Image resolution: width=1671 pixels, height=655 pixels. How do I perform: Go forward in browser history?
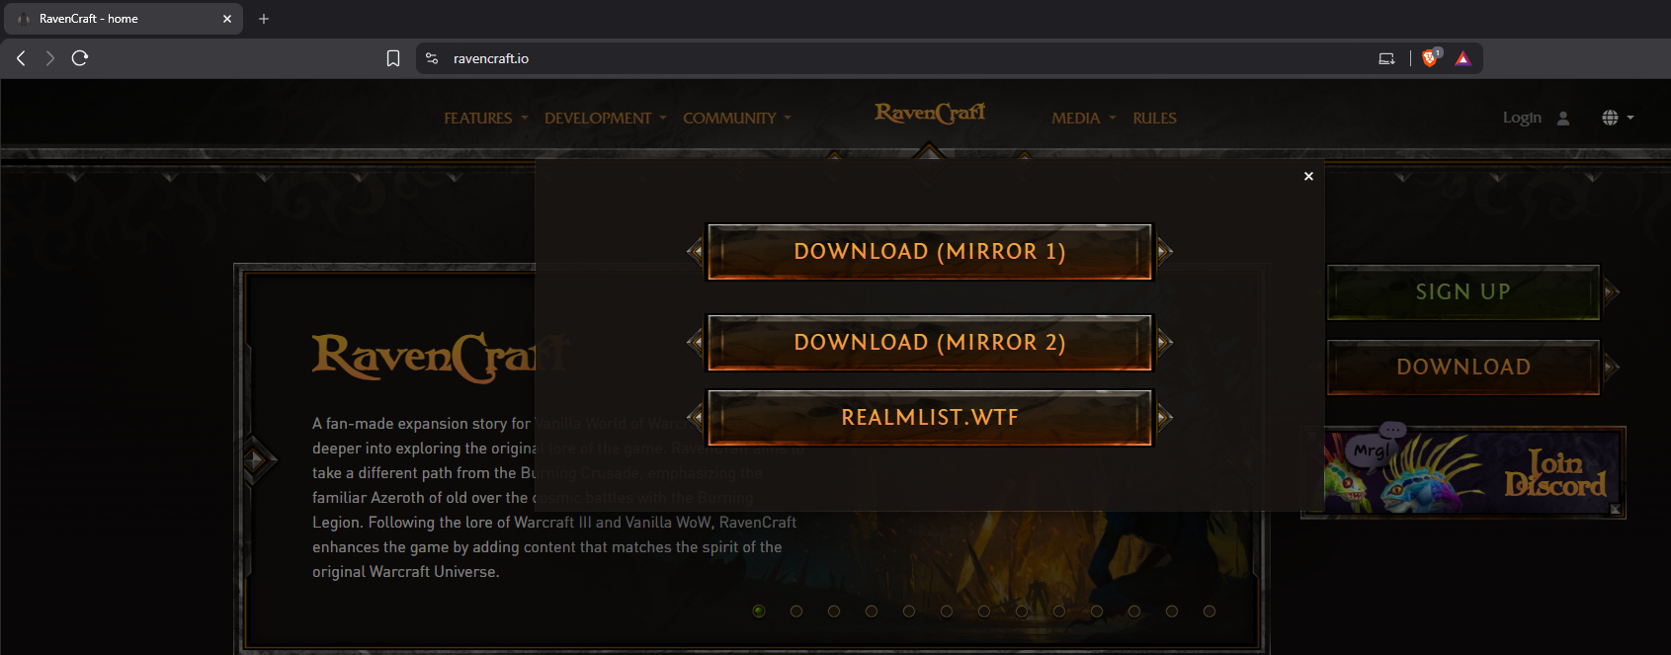pyautogui.click(x=50, y=58)
